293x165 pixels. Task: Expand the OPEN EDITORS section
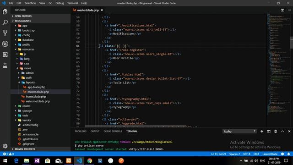coord(41,16)
